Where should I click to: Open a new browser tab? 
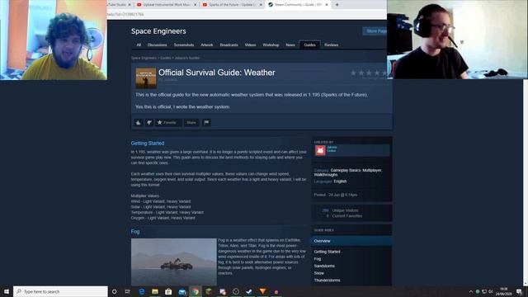(337, 5)
